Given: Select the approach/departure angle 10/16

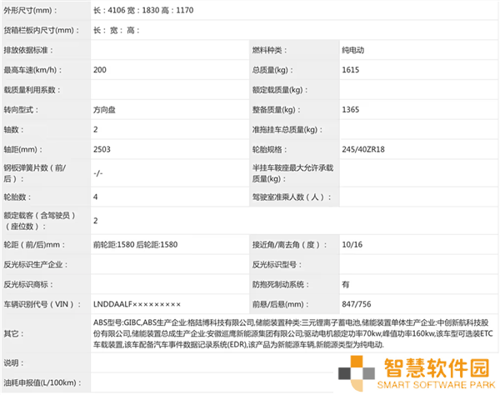Looking at the screenshot, I should point(352,245).
